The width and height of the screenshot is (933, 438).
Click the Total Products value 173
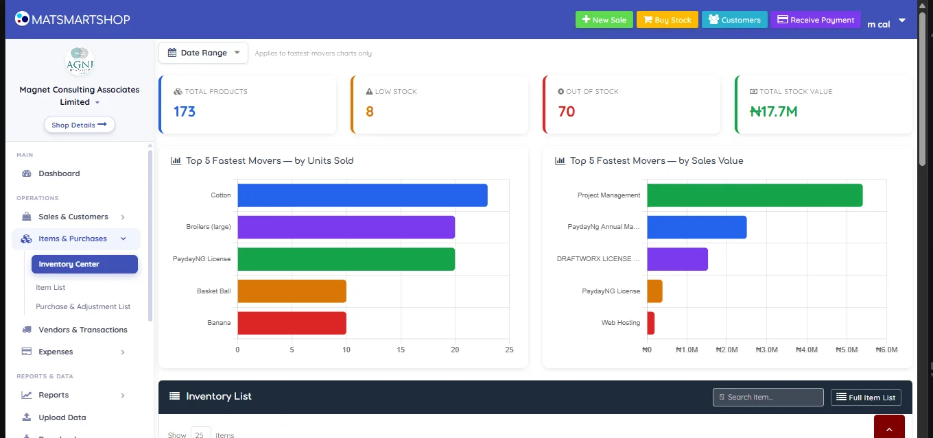pyautogui.click(x=185, y=111)
